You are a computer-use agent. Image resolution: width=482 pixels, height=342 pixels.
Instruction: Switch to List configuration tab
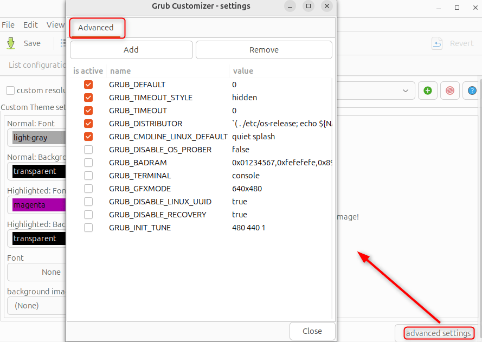pos(37,65)
